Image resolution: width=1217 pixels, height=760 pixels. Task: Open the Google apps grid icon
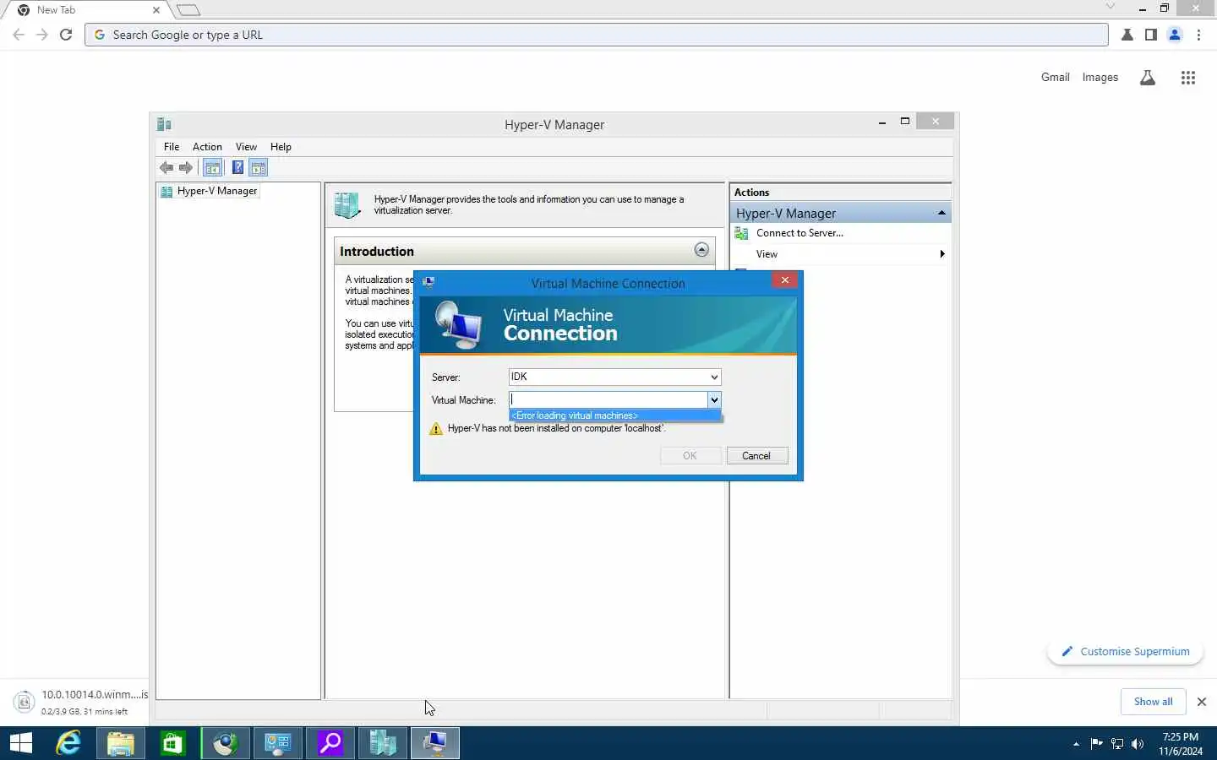click(1188, 78)
